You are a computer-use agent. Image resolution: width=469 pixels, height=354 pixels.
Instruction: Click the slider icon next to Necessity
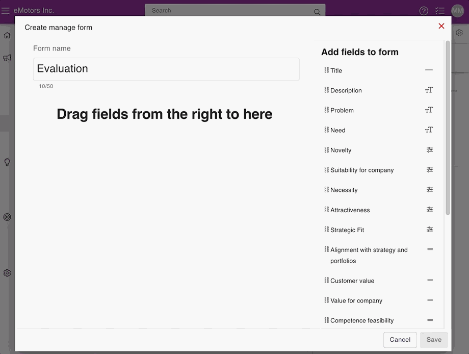pos(430,190)
